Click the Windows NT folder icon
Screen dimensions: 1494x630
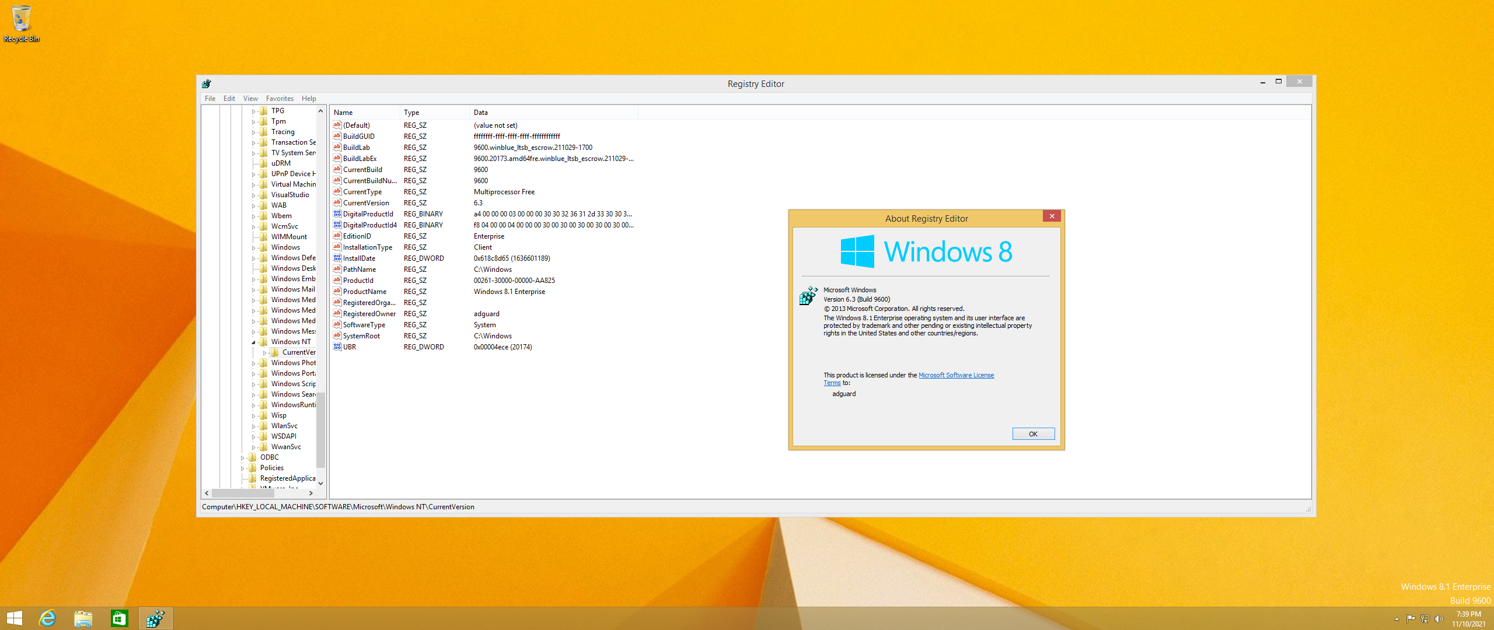264,342
